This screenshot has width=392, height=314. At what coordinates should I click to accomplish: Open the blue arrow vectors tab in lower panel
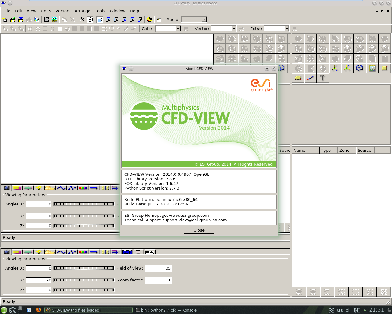[94, 252]
